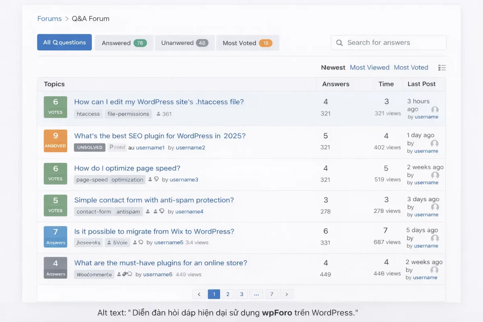Open 'How do I optimize page speed?' topic
The image size is (483, 322).
127,168
